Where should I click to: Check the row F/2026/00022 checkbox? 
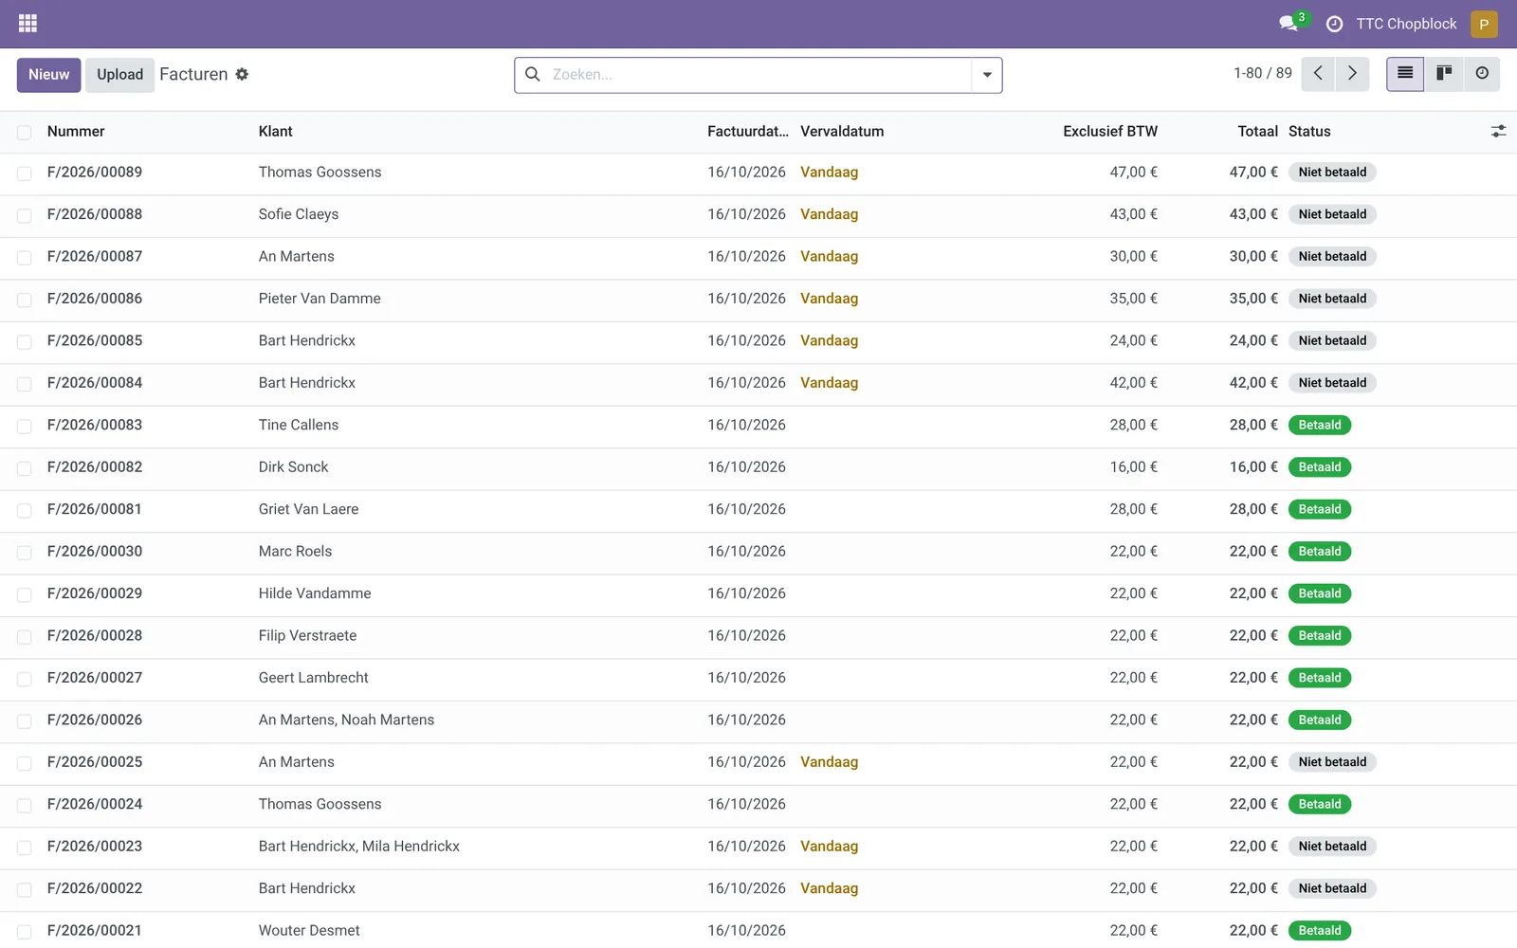[25, 890]
